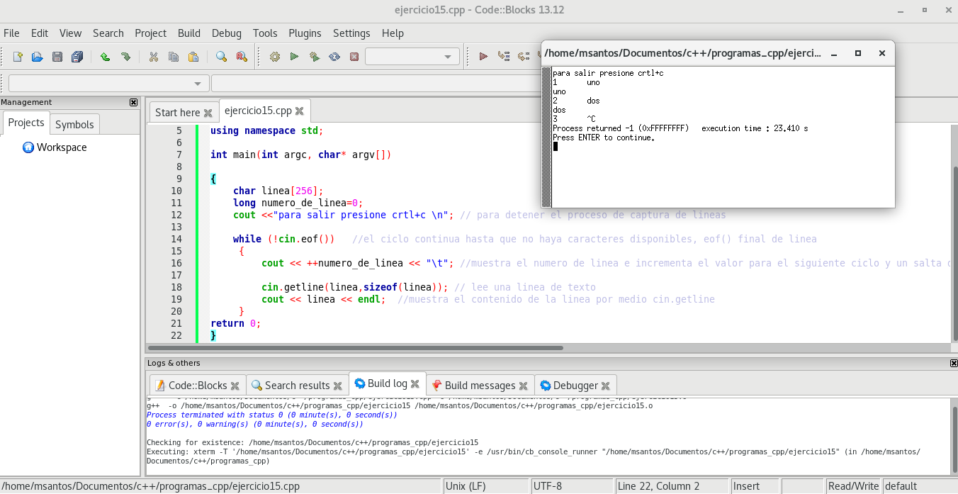Click the Build gear icon
This screenshot has width=958, height=494.
click(x=275, y=57)
